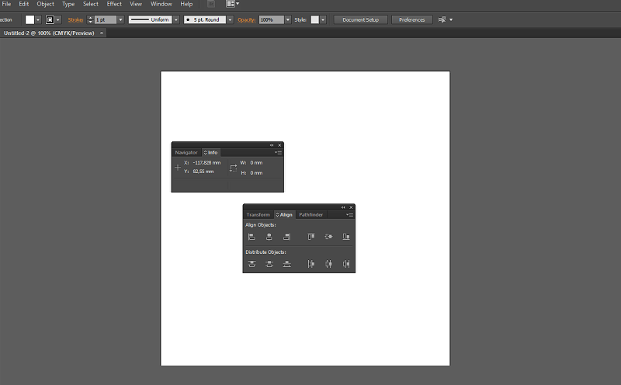621x385 pixels.
Task: Click Horizontal Align Center icon
Action: point(269,237)
